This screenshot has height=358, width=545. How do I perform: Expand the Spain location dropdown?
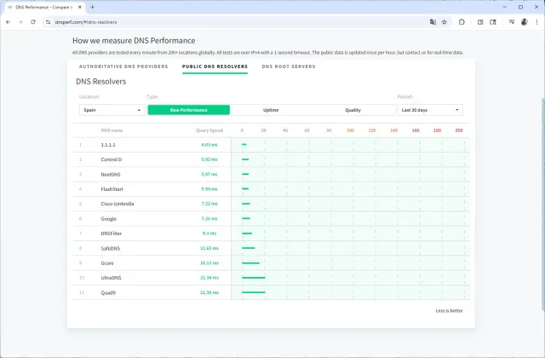[x=112, y=110]
